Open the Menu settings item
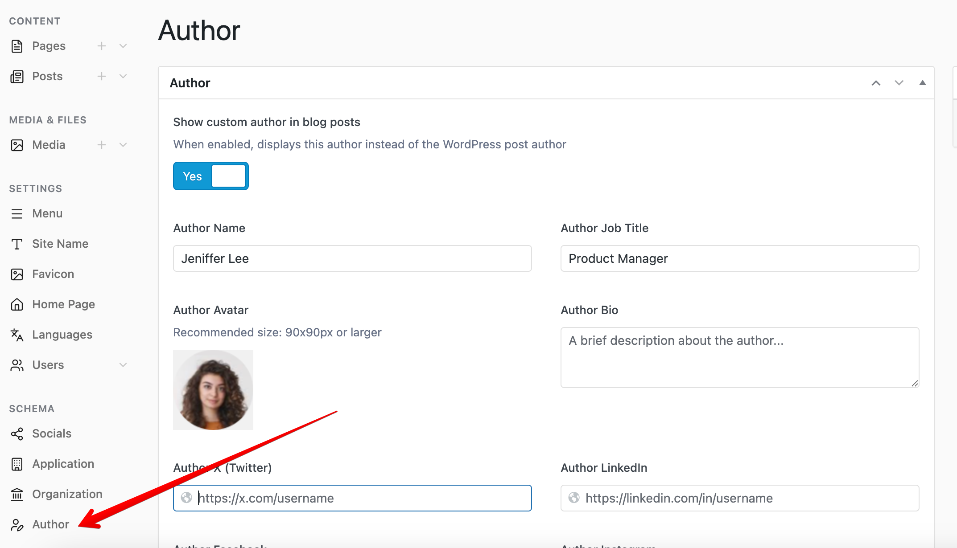957x548 pixels. 47,213
